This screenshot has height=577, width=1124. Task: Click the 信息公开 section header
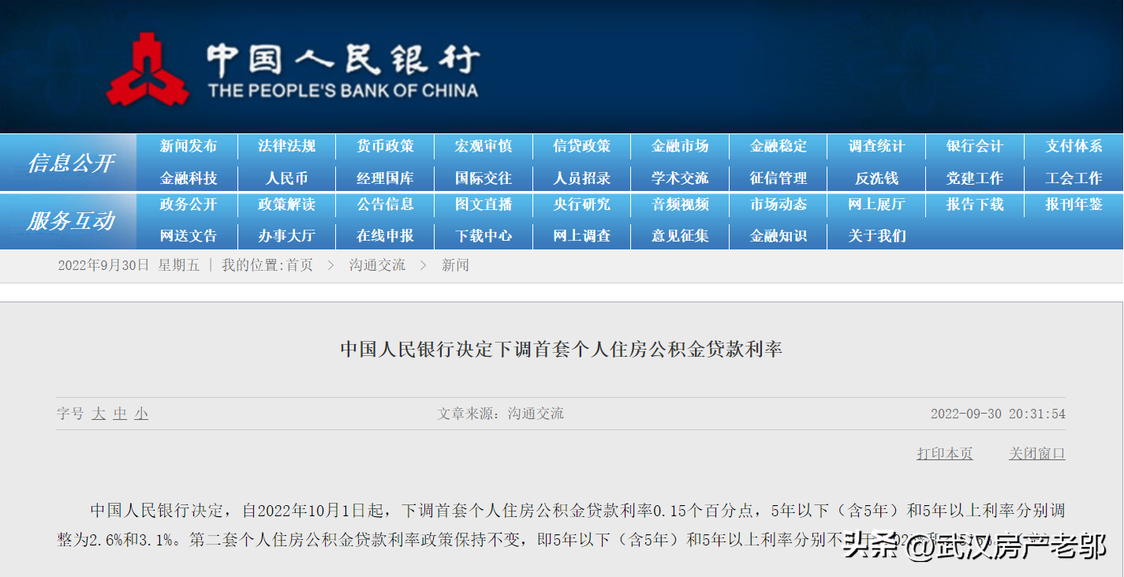click(x=71, y=163)
